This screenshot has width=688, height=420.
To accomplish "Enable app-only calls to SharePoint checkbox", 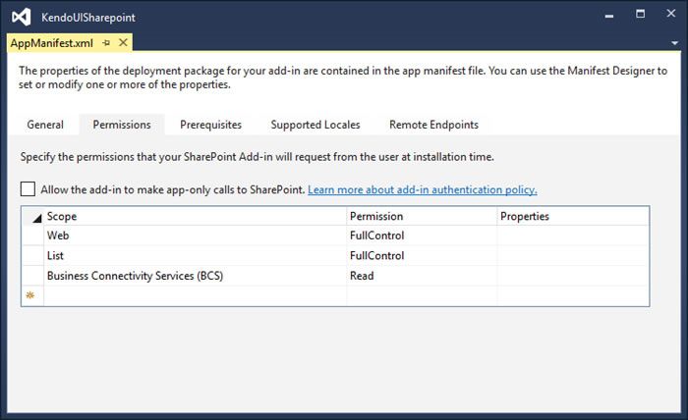I will [28, 189].
